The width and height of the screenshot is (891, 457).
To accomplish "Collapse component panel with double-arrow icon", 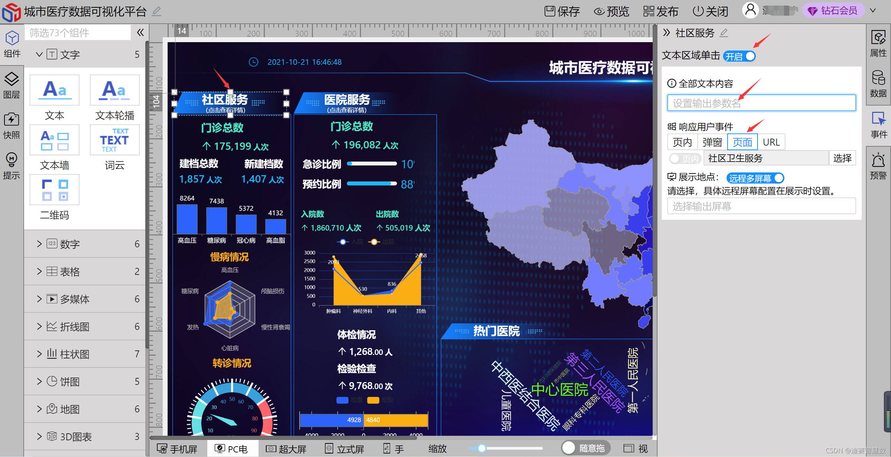I will point(140,33).
